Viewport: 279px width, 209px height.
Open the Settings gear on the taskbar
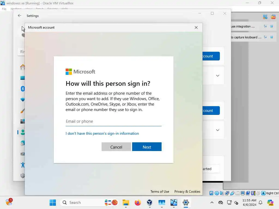coord(186,202)
